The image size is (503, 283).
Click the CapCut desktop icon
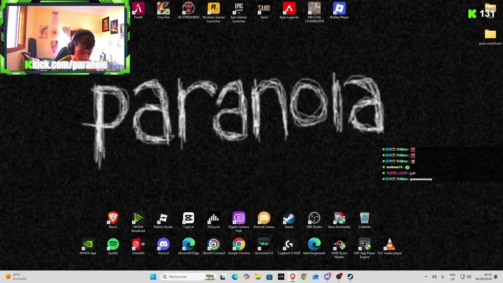pos(189,221)
